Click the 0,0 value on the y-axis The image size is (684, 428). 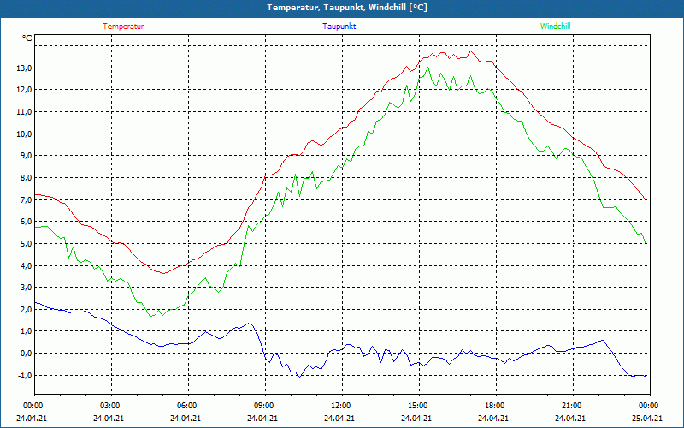coord(26,354)
